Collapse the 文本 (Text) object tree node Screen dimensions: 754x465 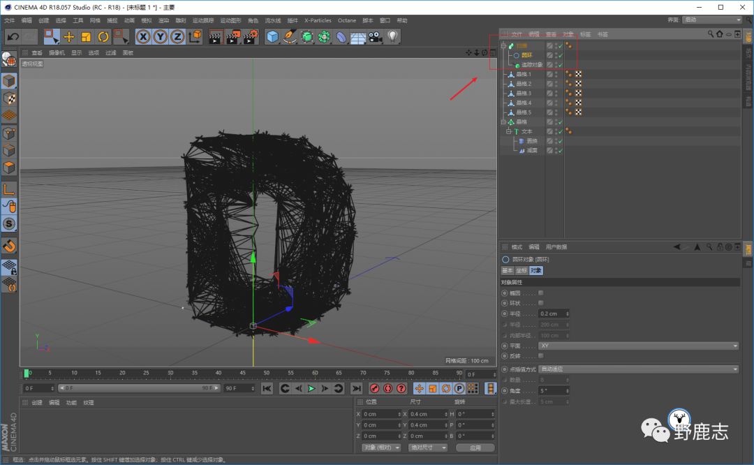click(x=509, y=131)
